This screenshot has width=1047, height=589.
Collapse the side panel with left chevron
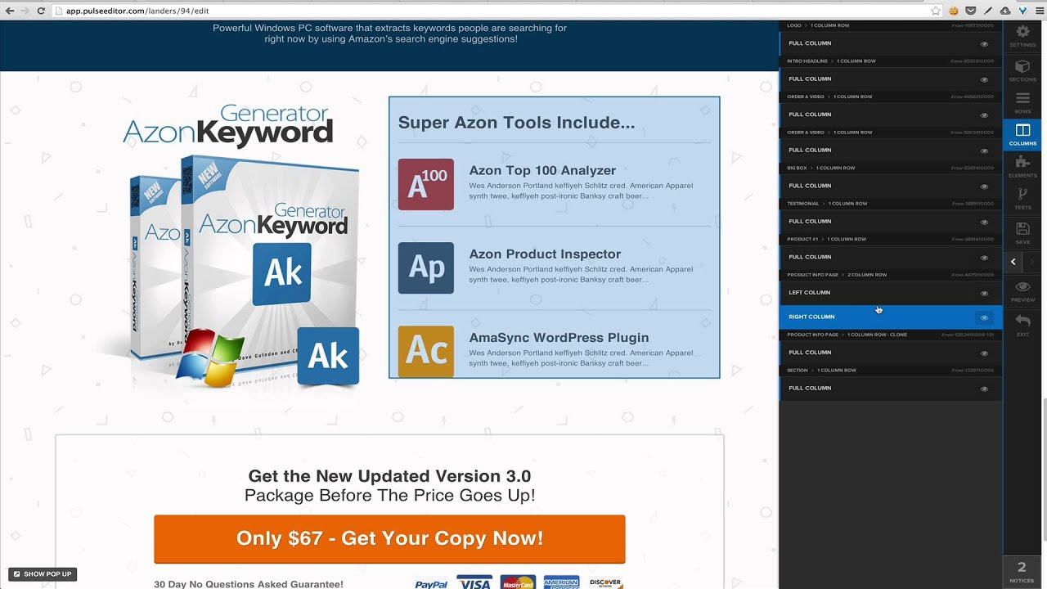tap(1013, 262)
